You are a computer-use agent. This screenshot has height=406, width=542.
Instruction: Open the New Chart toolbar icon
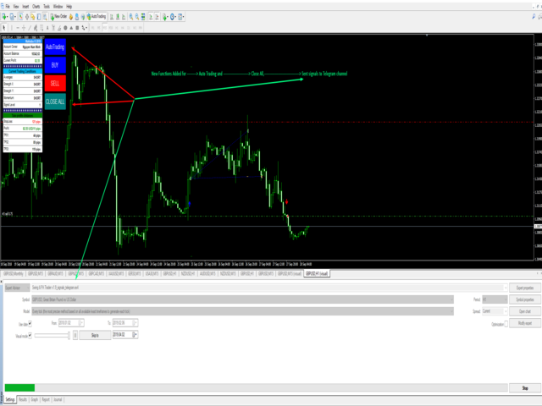(4, 17)
